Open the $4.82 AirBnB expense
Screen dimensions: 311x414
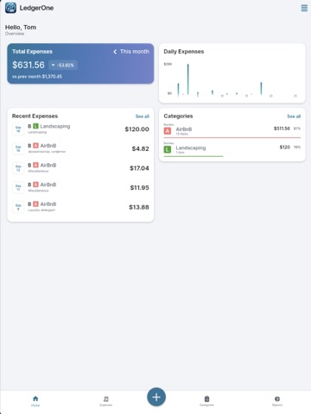(80, 148)
